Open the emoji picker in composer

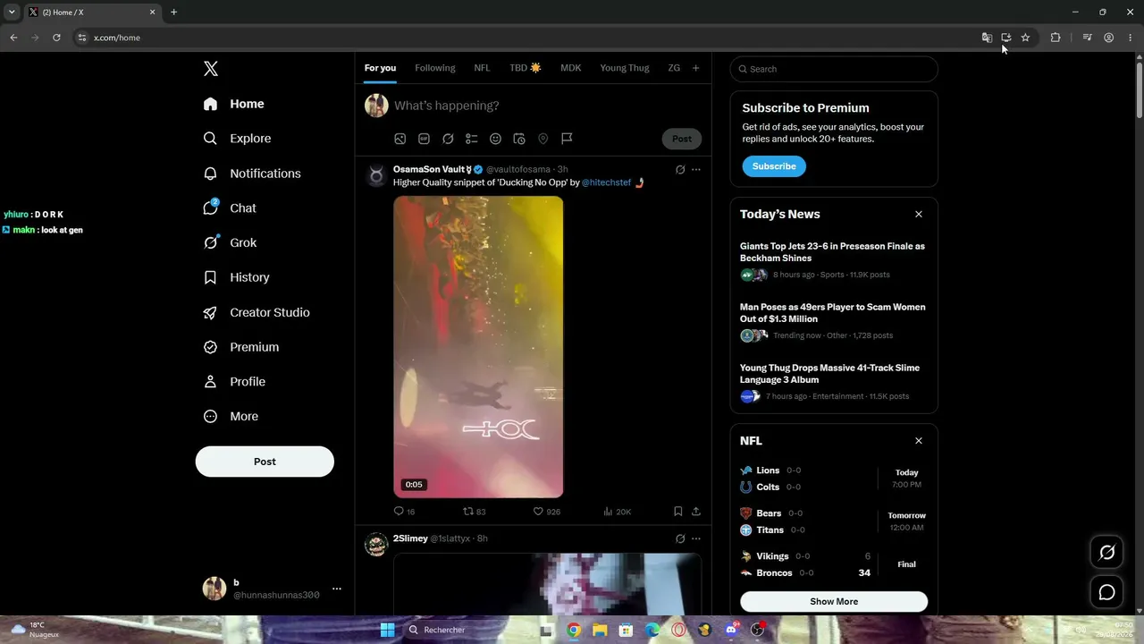495,139
